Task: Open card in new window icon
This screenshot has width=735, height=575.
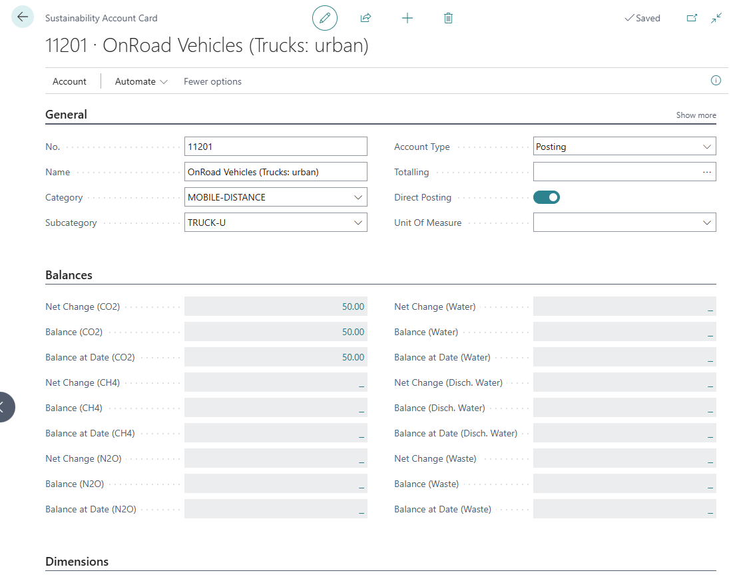Action: point(692,18)
